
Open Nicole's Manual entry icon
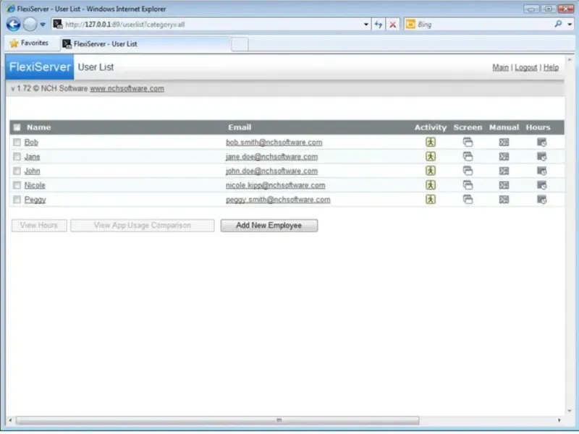504,185
